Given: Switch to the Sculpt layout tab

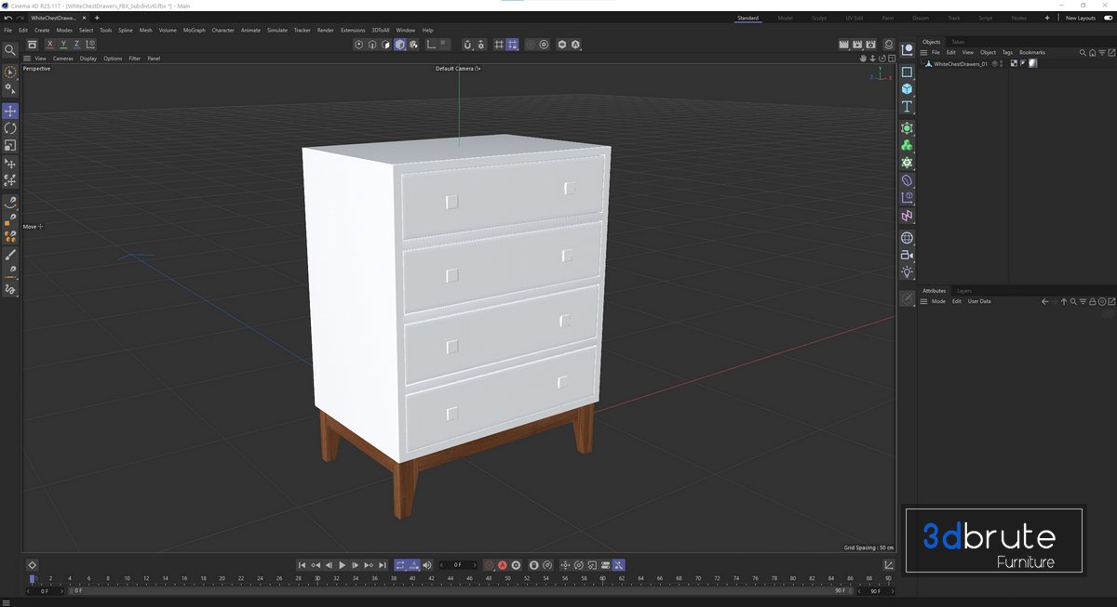Looking at the screenshot, I should pyautogui.click(x=818, y=18).
